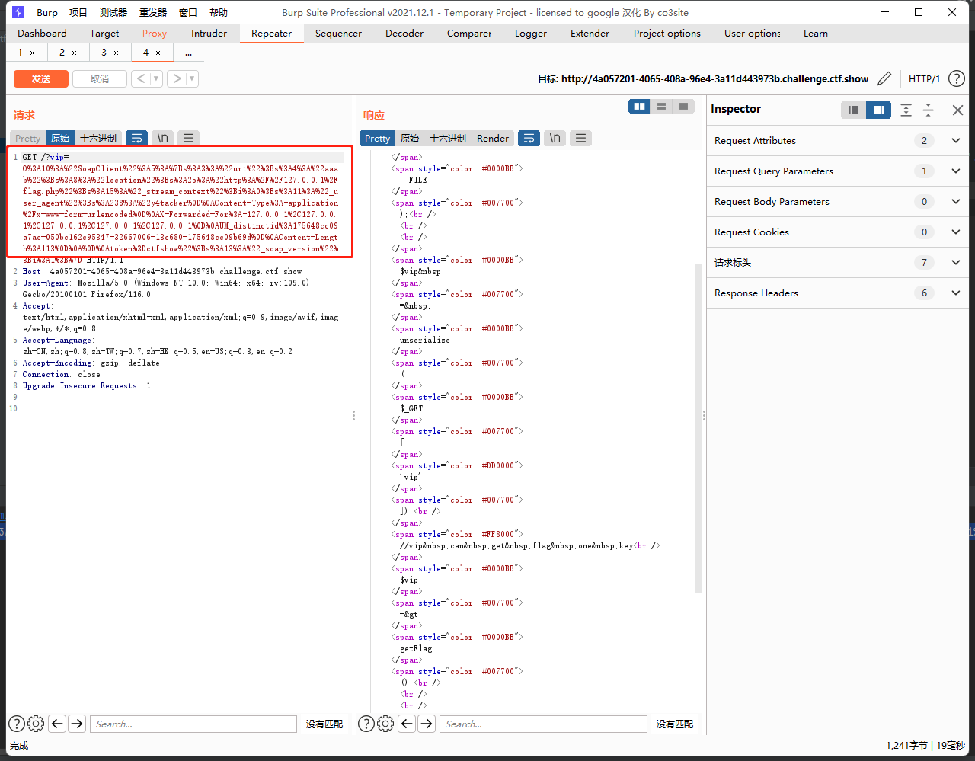Select response Render view tab
Viewport: 975px width, 761px height.
pos(493,138)
